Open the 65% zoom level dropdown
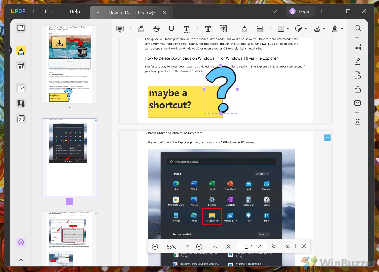The width and height of the screenshot is (379, 272). [188, 246]
